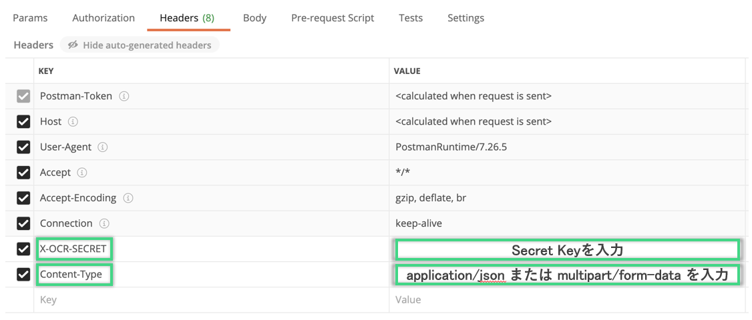Click info icon next to Postman-Token
Image resolution: width=752 pixels, height=320 pixels.
[x=124, y=97]
